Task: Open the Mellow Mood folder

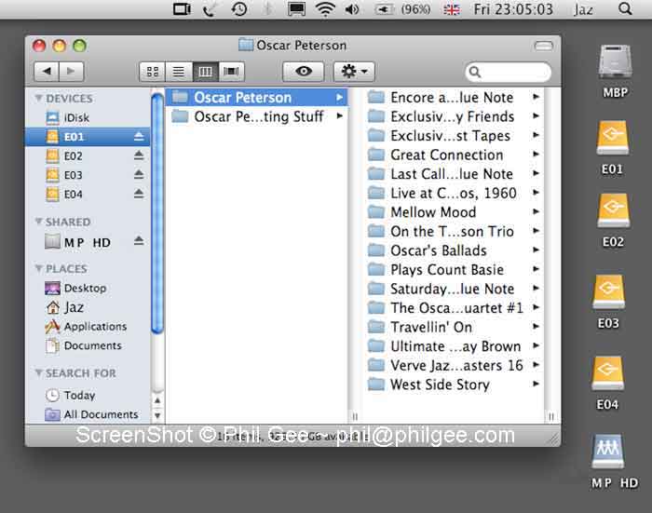Action: click(x=433, y=212)
